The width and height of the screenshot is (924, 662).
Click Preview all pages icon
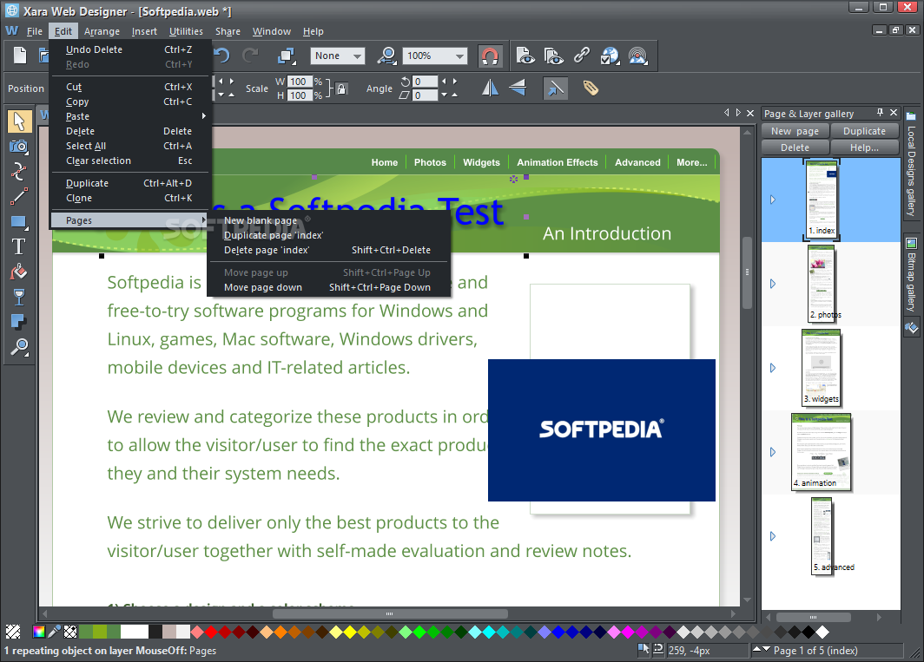pyautogui.click(x=553, y=56)
